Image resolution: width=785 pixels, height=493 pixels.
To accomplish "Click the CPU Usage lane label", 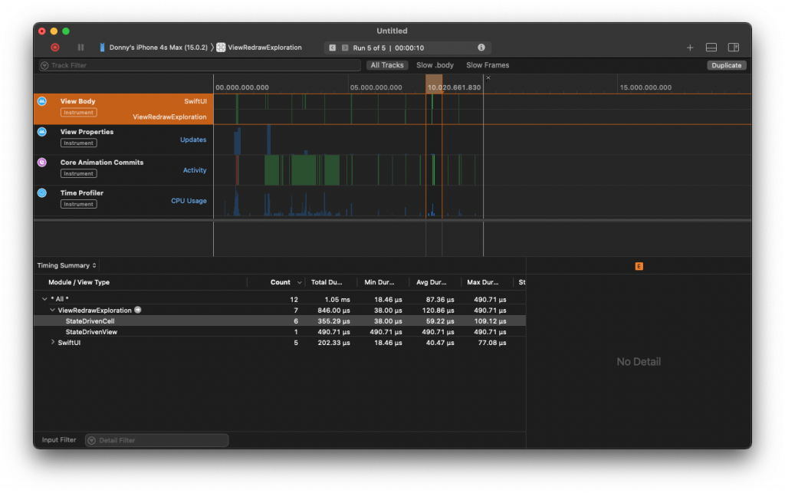I will (189, 201).
